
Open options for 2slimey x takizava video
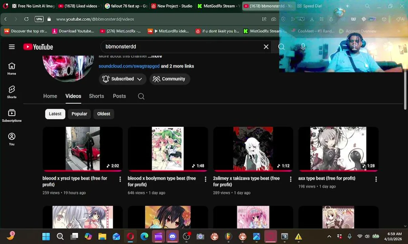(290, 179)
